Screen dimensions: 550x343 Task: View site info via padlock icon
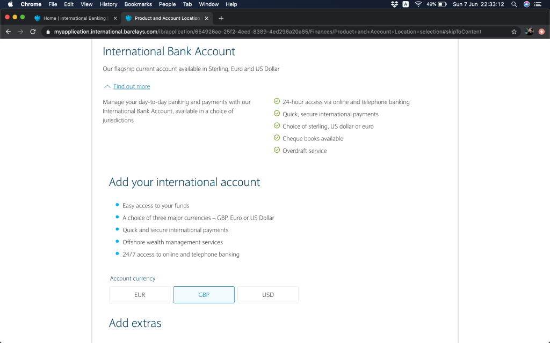click(48, 32)
